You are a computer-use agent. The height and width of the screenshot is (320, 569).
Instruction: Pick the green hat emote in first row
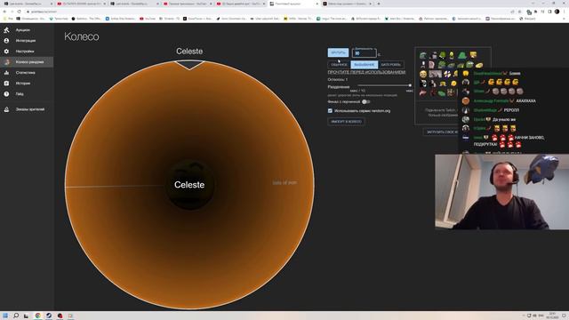[x=462, y=55]
